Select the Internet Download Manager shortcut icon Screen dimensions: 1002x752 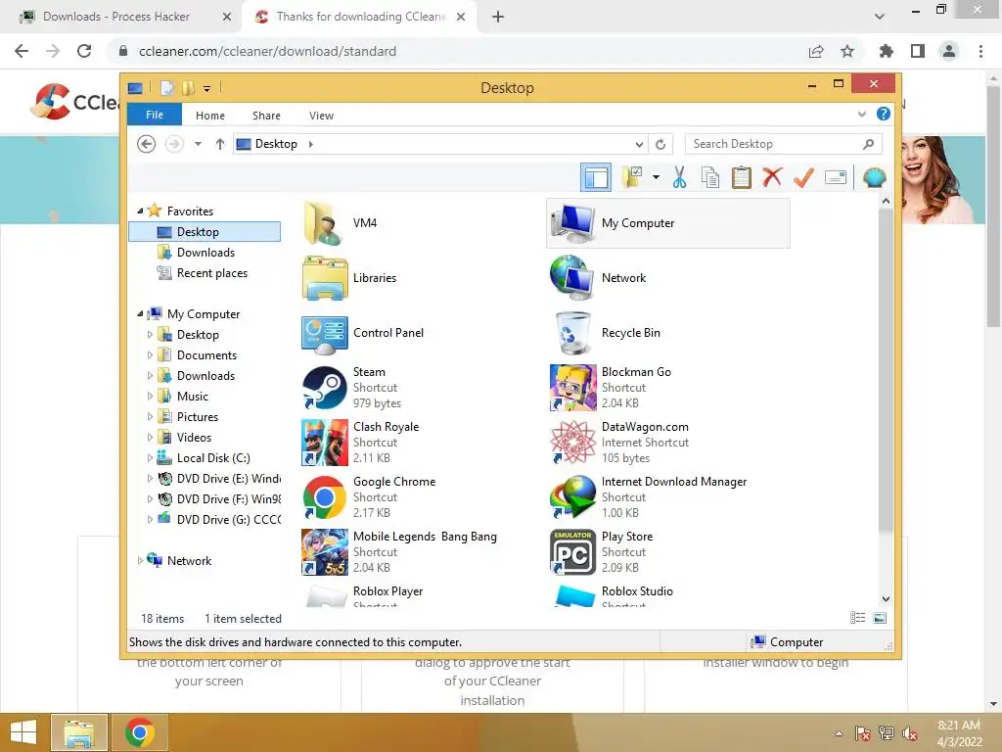573,497
